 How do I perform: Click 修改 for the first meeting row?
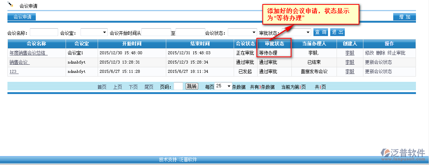pyautogui.click(x=369, y=53)
